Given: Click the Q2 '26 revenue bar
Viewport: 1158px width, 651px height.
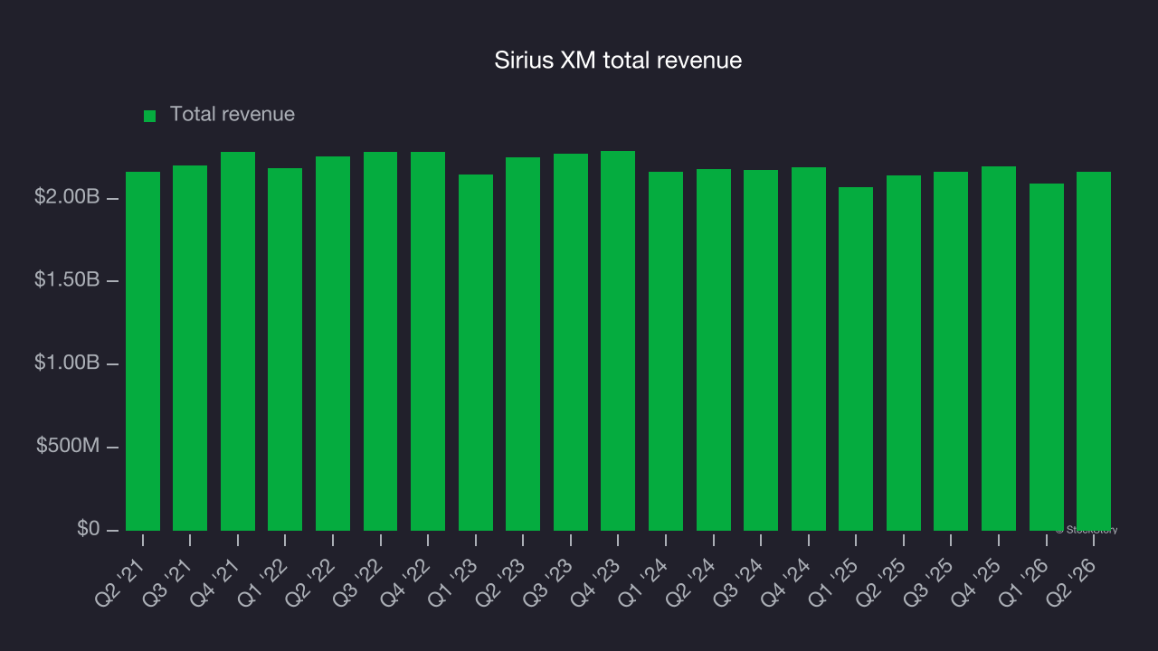Looking at the screenshot, I should point(1094,351).
